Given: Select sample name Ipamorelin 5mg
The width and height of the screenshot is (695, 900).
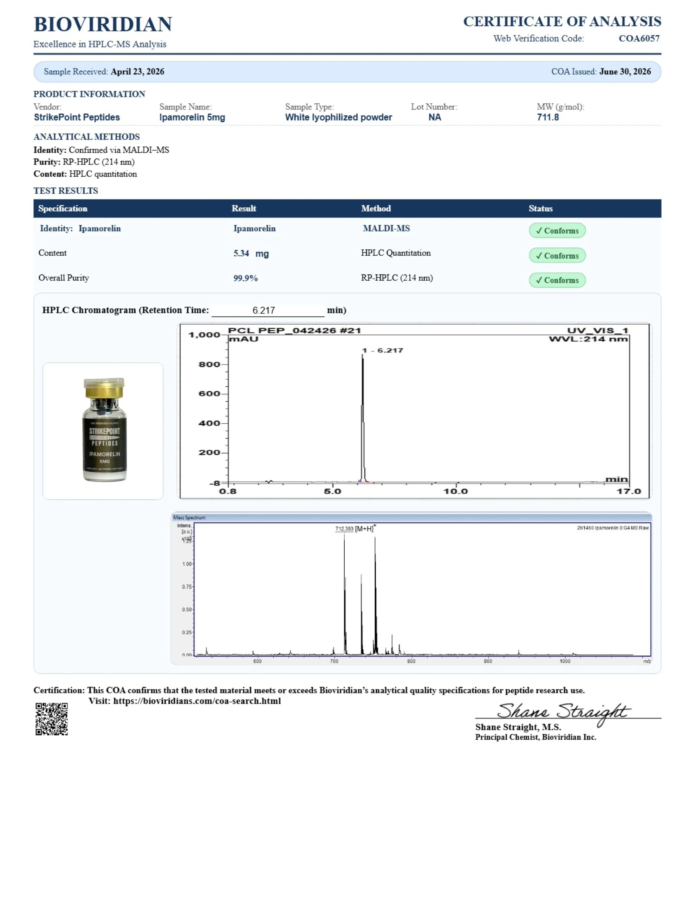Looking at the screenshot, I should (193, 117).
